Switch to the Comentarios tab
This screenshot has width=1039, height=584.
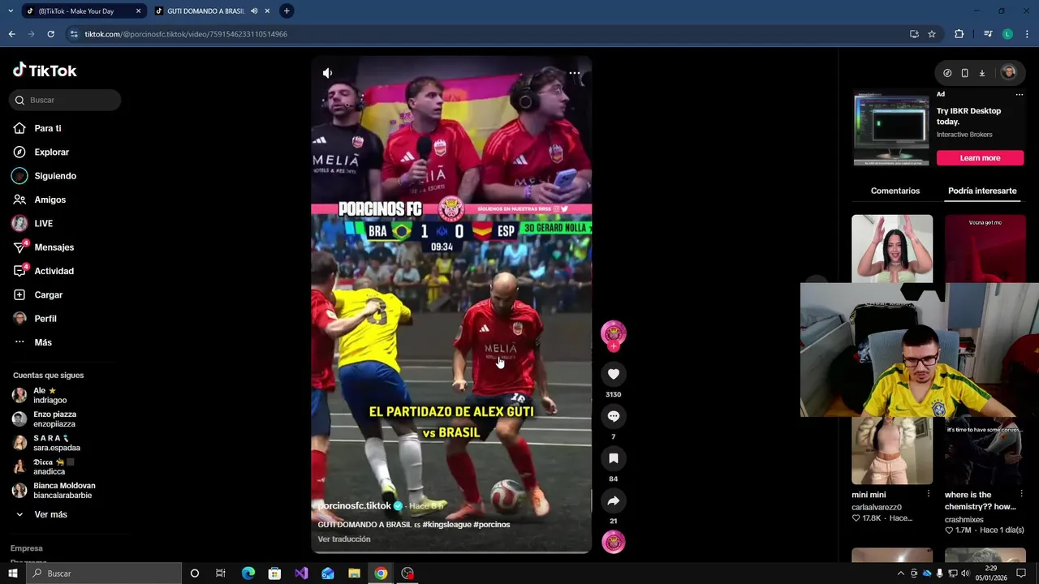click(895, 191)
